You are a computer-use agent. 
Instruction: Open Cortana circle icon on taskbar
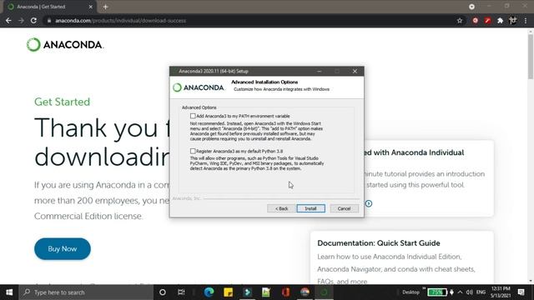pyautogui.click(x=163, y=292)
